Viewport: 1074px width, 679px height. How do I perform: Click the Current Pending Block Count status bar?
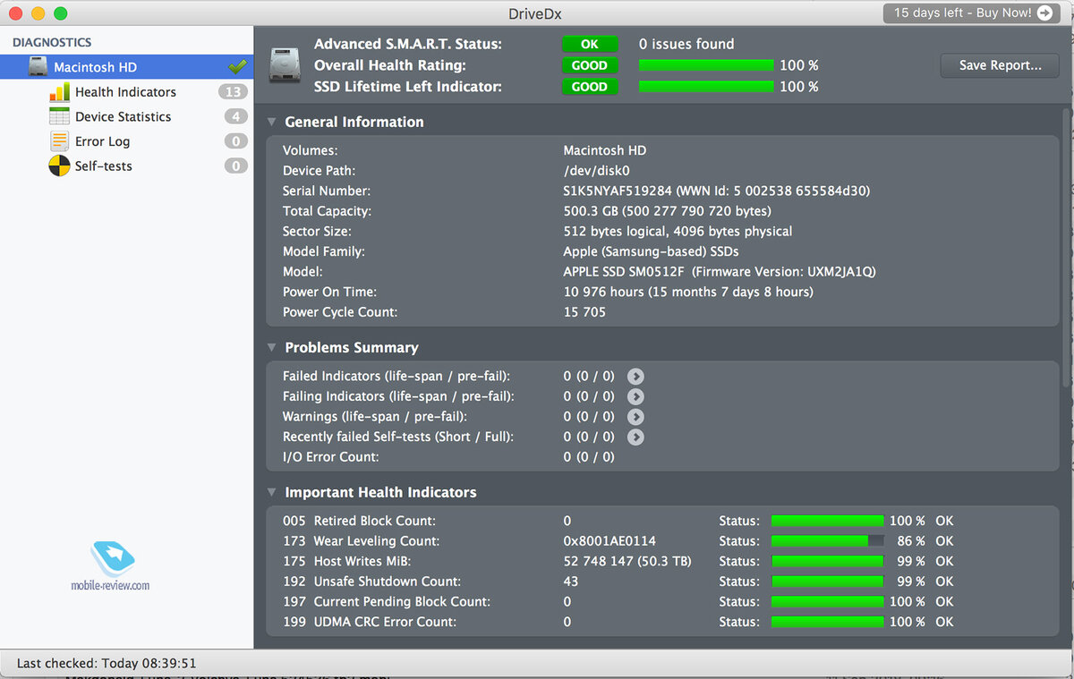pyautogui.click(x=828, y=602)
